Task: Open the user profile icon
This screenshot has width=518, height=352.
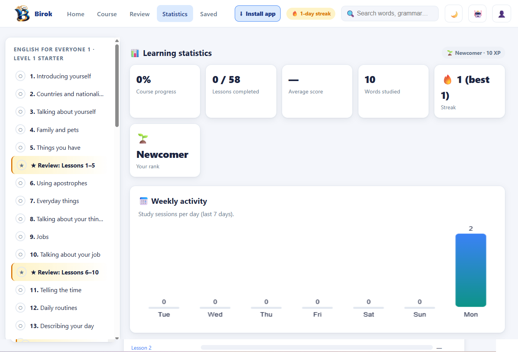Action: 501,14
